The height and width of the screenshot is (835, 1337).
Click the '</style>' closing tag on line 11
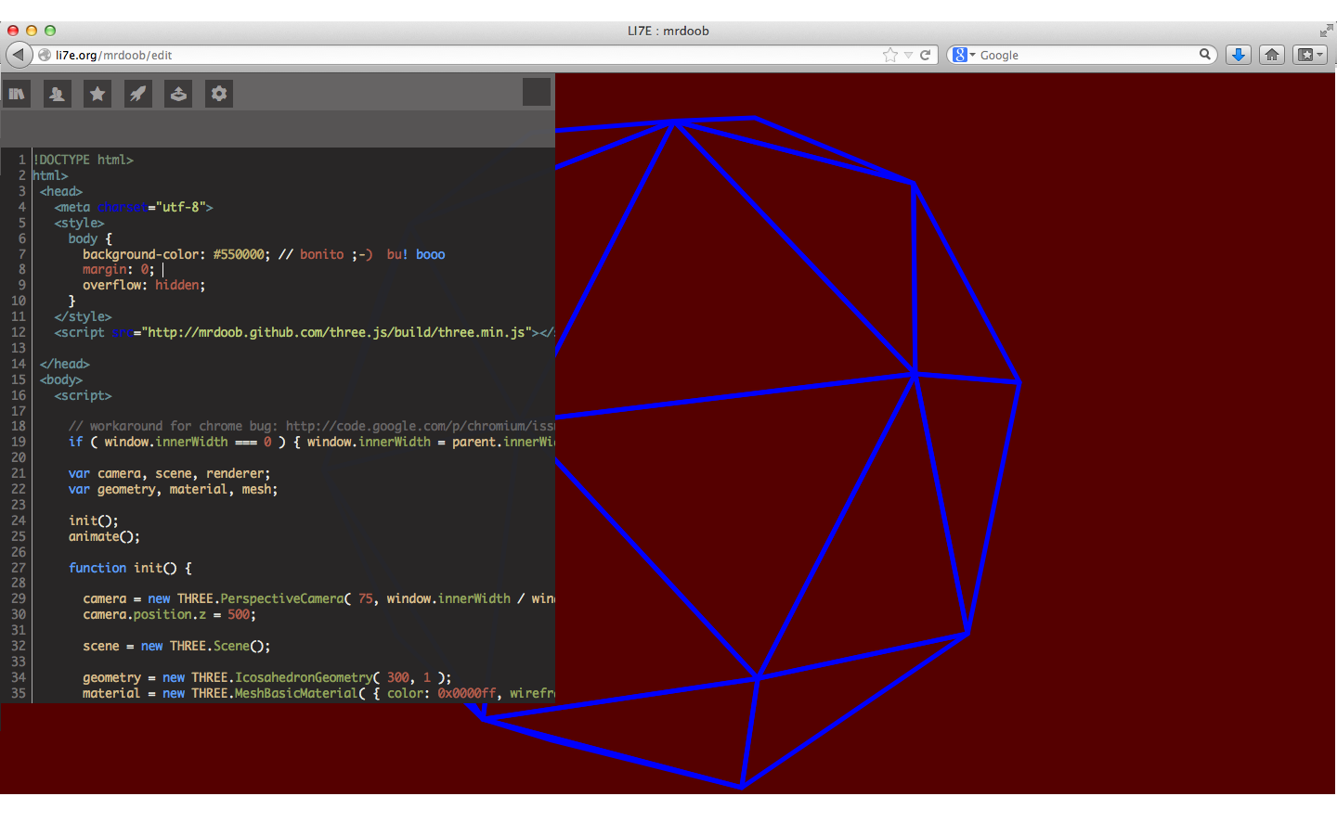tap(83, 316)
